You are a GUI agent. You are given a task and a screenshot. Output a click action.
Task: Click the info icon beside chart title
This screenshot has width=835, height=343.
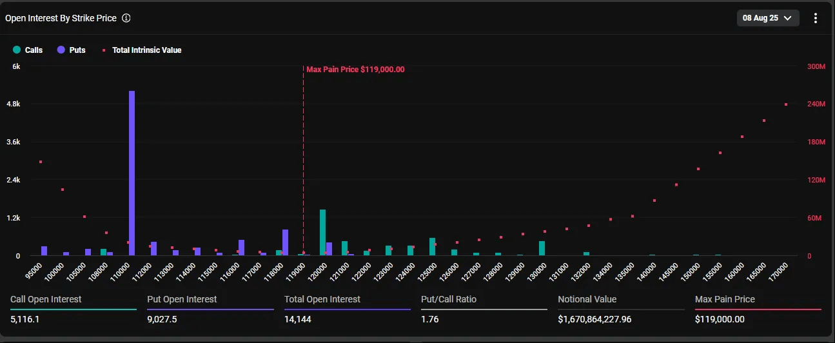[x=126, y=18]
